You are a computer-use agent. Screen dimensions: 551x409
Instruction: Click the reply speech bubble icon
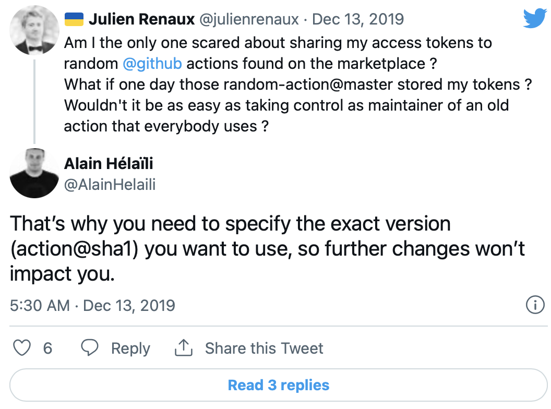[x=90, y=348]
